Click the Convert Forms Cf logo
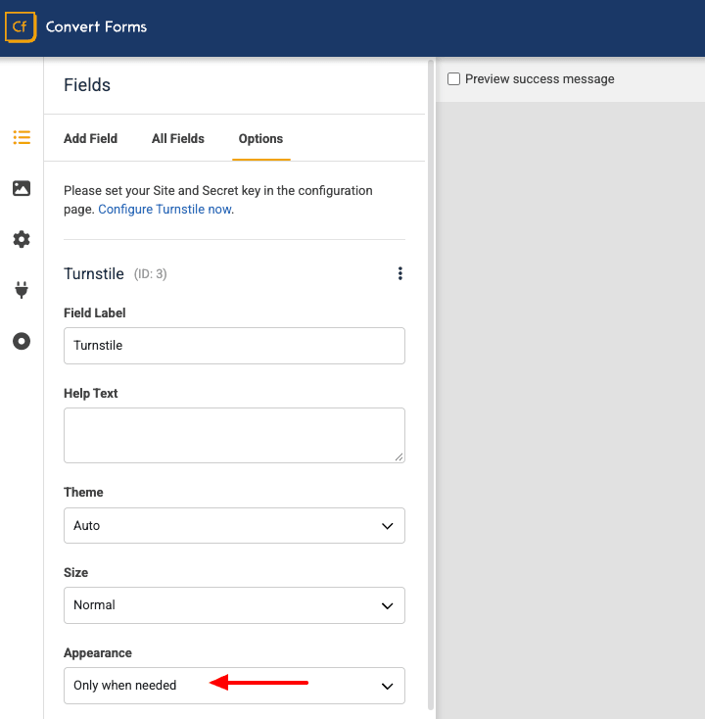Viewport: 705px width, 719px height. 21,27
